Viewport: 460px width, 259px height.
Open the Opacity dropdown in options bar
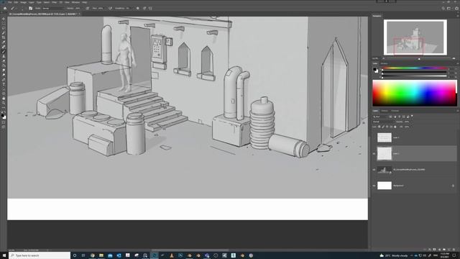pyautogui.click(x=78, y=8)
